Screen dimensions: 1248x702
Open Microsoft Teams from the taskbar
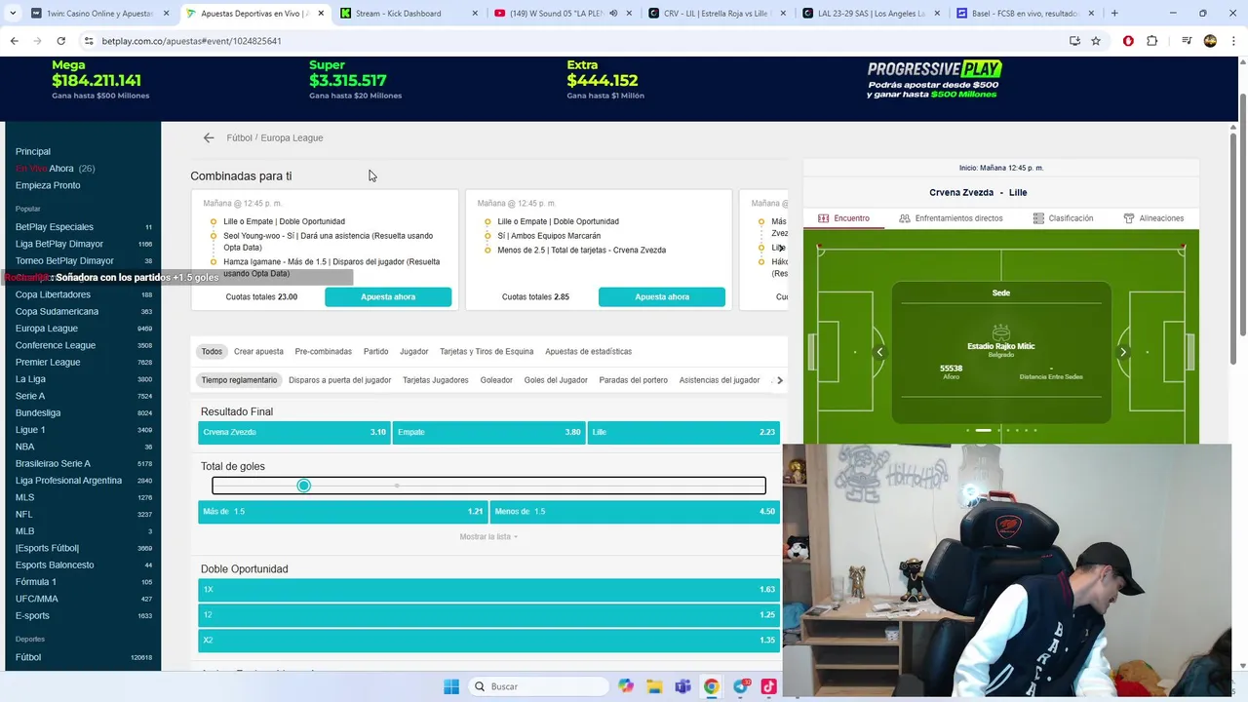point(682,686)
